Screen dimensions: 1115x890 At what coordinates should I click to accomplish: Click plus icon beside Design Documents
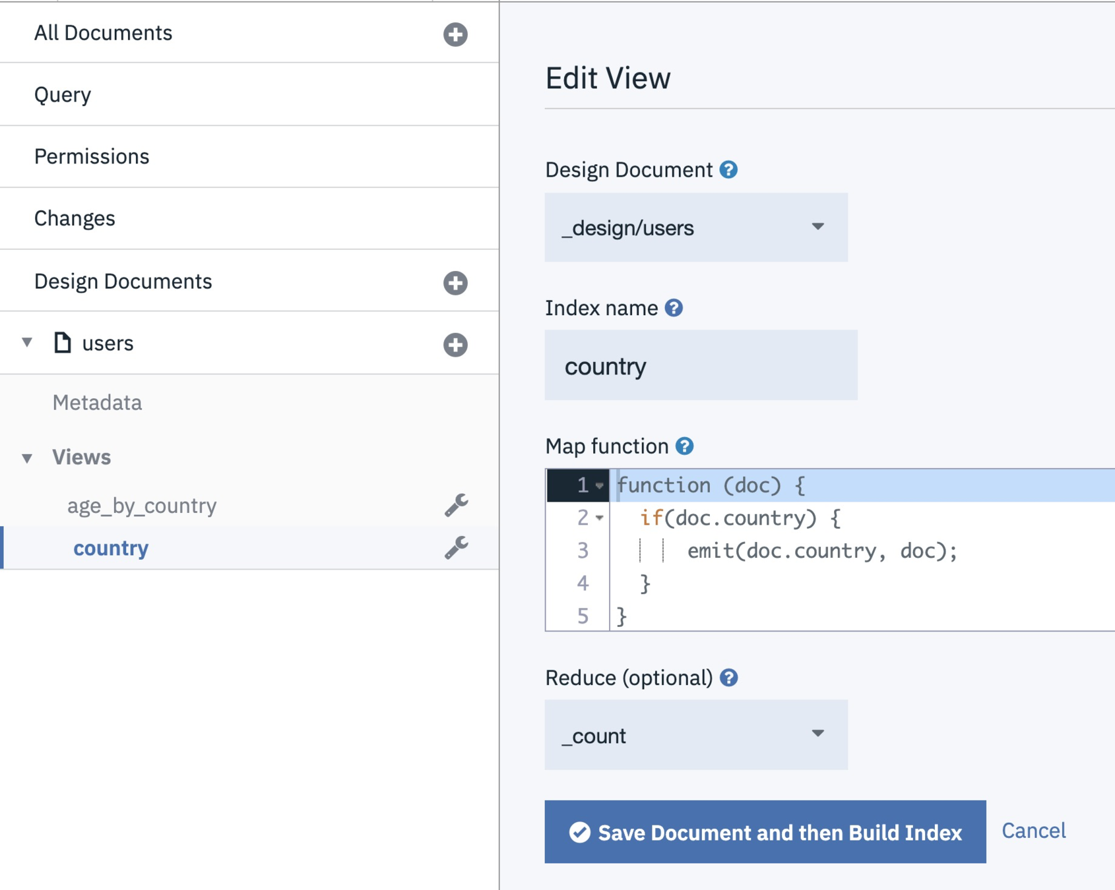click(455, 283)
